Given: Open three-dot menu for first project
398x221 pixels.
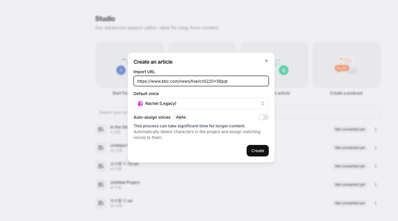Looking at the screenshot, I should [376, 129].
